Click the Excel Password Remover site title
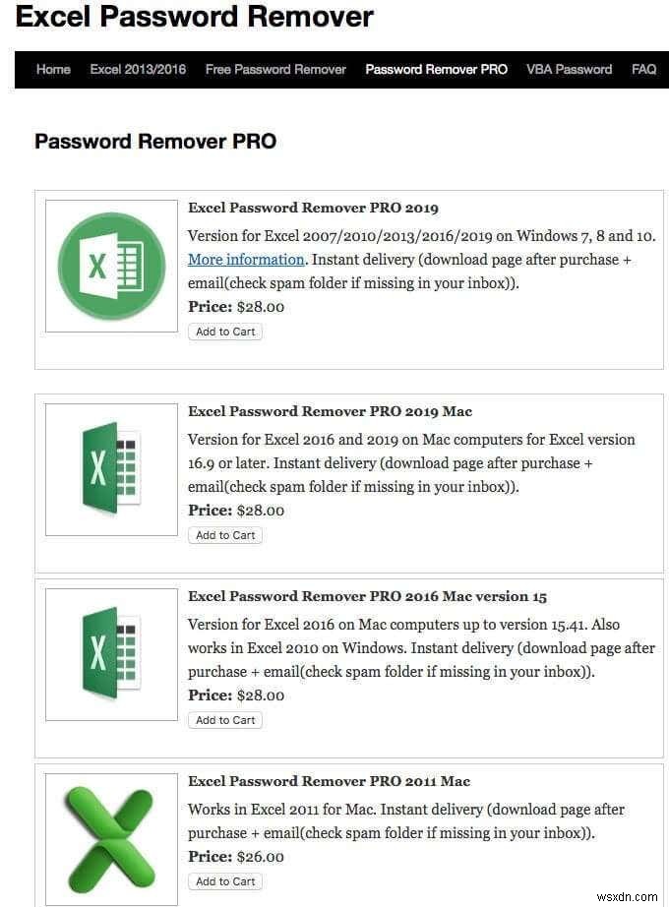 point(195,17)
